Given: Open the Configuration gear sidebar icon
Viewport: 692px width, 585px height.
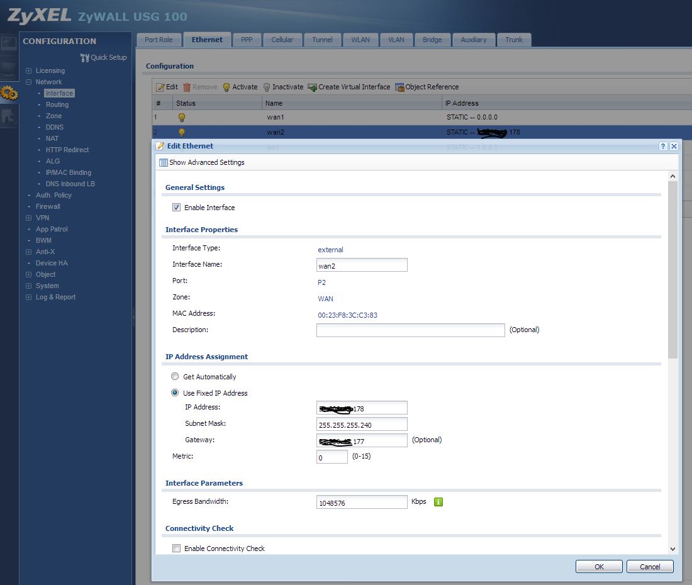Looking at the screenshot, I should pyautogui.click(x=9, y=94).
